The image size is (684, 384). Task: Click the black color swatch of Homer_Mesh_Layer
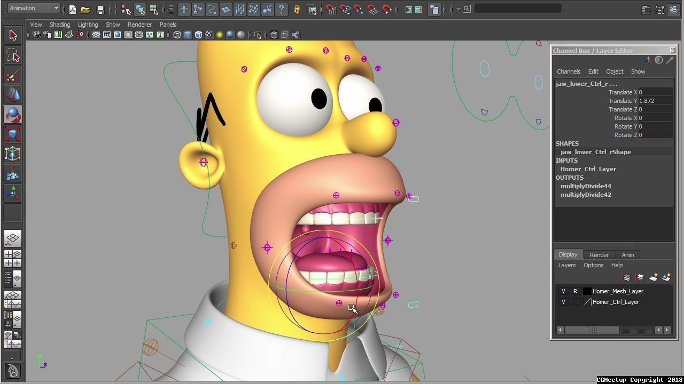[587, 291]
